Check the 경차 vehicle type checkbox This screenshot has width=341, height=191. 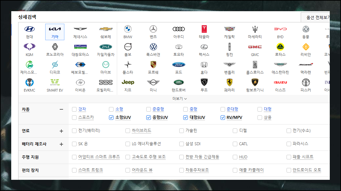click(x=74, y=109)
